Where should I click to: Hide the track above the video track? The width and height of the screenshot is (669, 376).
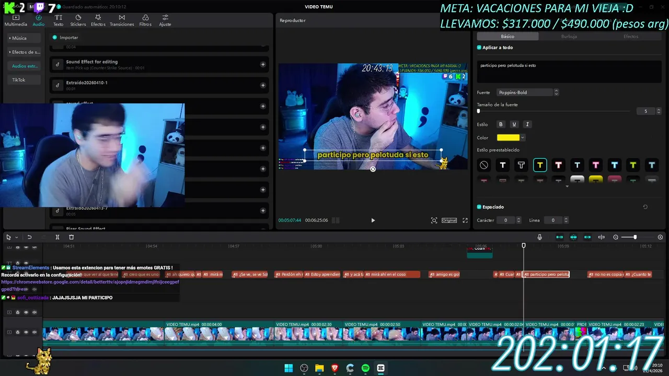coord(26,312)
